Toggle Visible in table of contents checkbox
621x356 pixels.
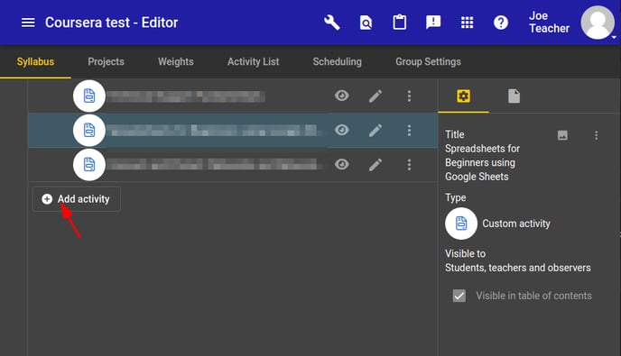click(459, 296)
